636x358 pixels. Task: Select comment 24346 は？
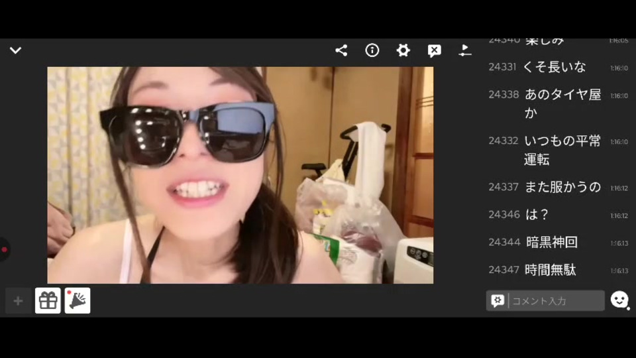click(558, 215)
